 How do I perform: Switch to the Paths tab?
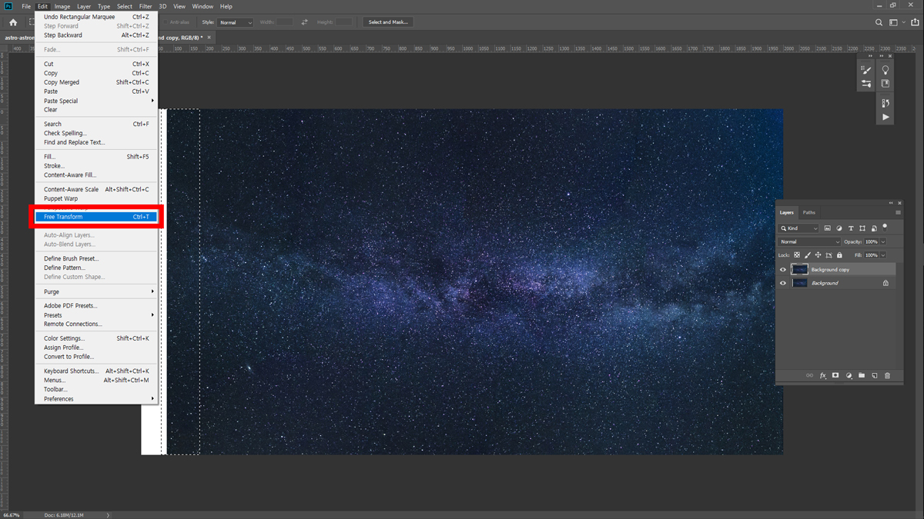pos(808,212)
